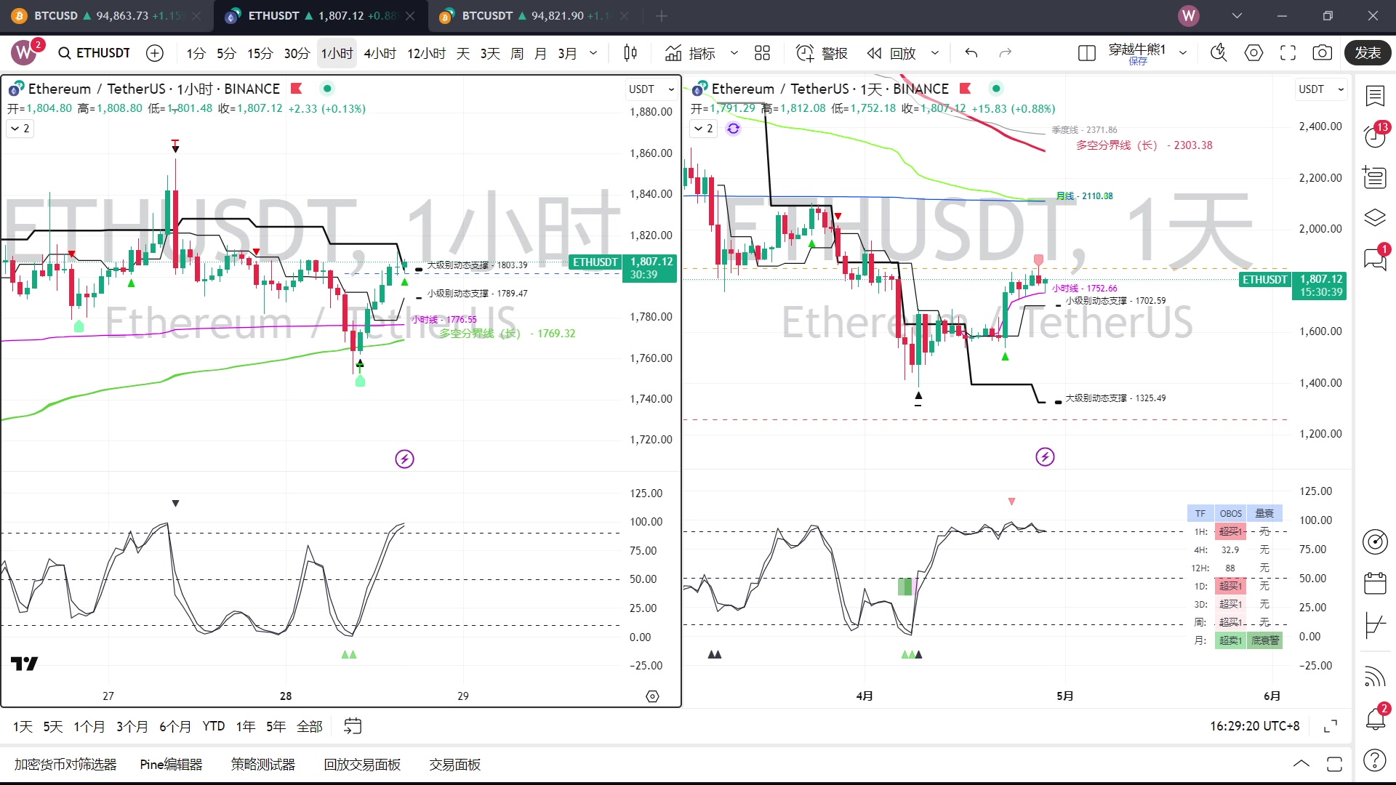Select the 1分 timeframe
The image size is (1396, 785).
[x=196, y=53]
